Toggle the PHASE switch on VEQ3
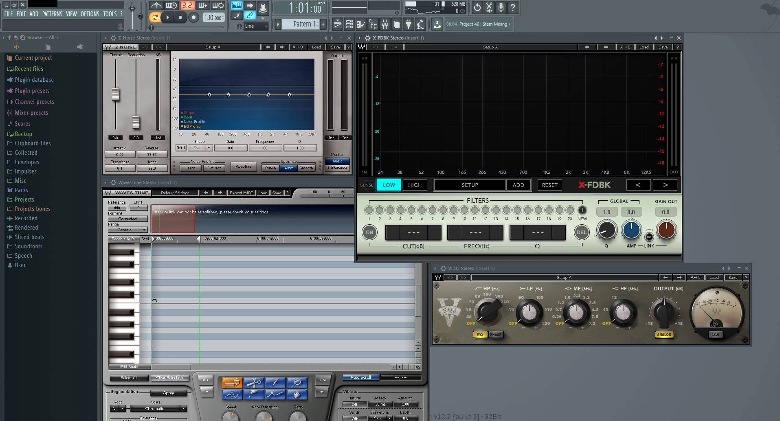This screenshot has width=780, height=421. point(496,335)
